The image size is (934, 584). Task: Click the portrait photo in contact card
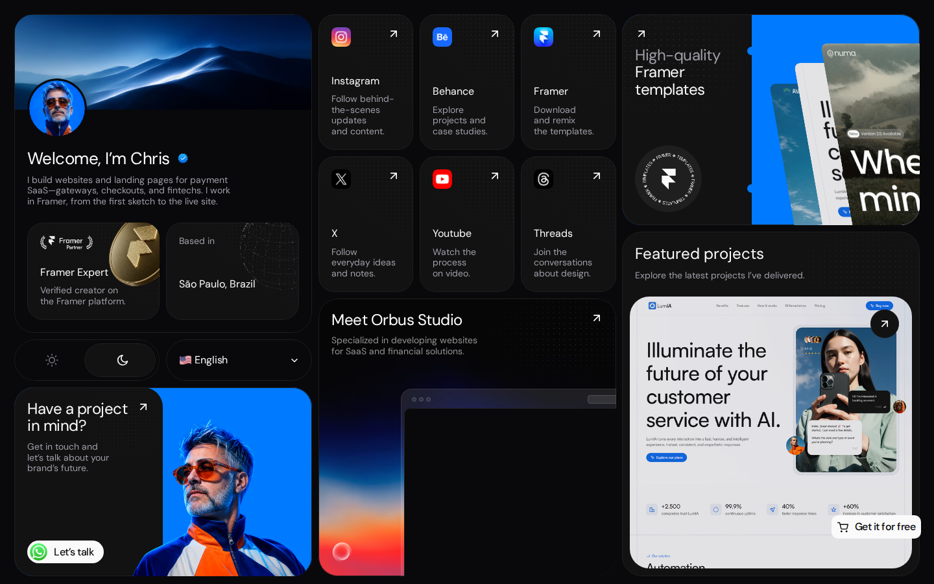point(224,498)
